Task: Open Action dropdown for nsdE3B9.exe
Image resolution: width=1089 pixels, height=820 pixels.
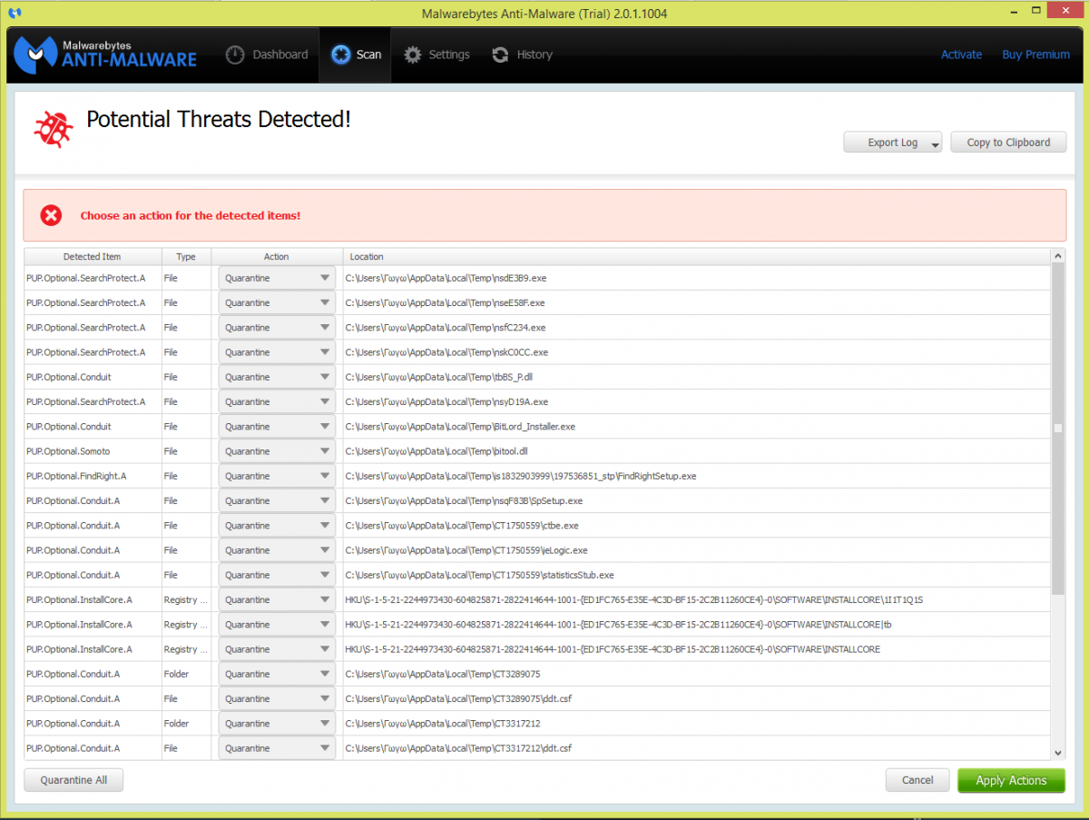Action: [277, 278]
